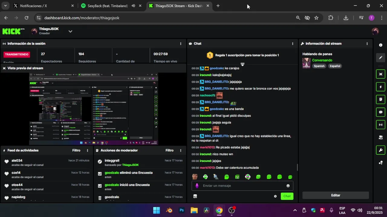Screen dimensions: 387x217
Task: Reload the page
Action: pyautogui.click(x=26, y=18)
